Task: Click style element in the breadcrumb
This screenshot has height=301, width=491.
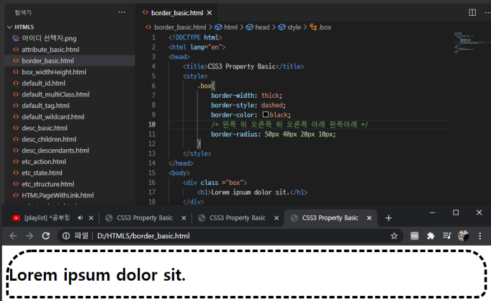Action: (290, 27)
